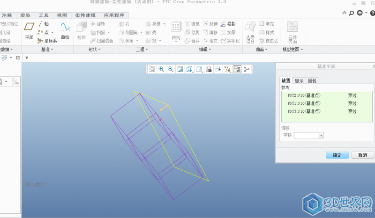This screenshot has width=375, height=218.
Task: Expand the 工程 group dropdown
Action: coord(142,50)
